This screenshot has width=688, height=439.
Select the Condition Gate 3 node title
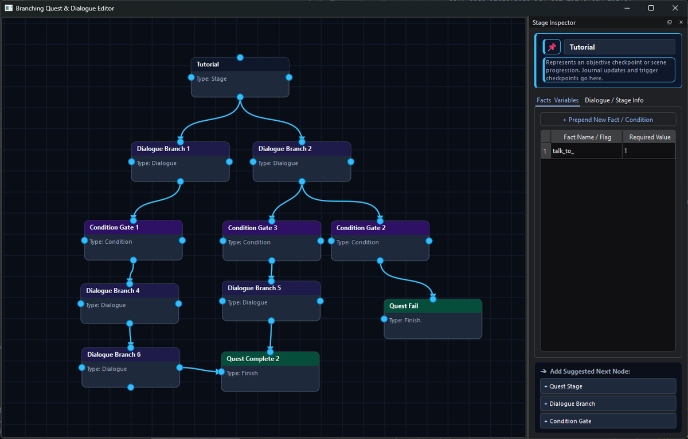252,228
